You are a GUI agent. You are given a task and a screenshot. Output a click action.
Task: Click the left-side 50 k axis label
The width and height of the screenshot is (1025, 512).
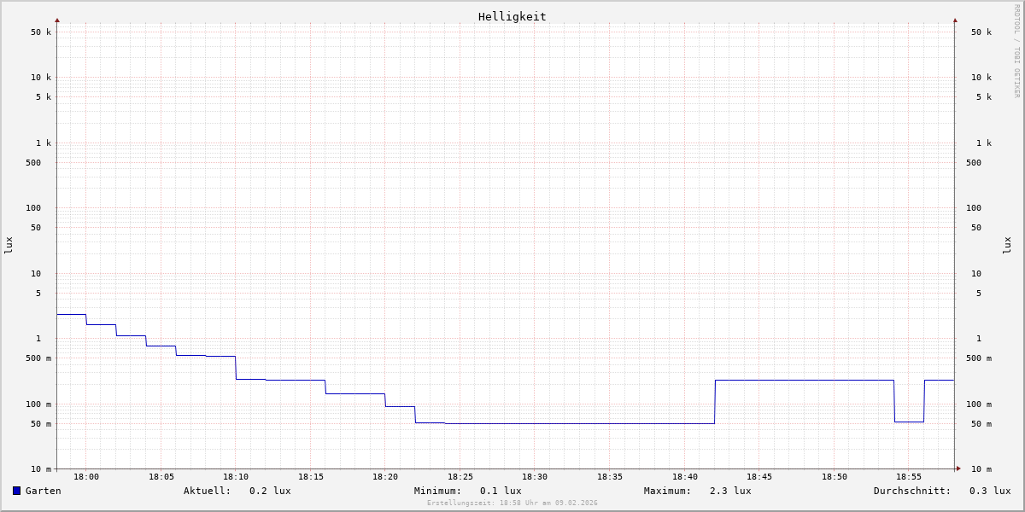coord(41,32)
